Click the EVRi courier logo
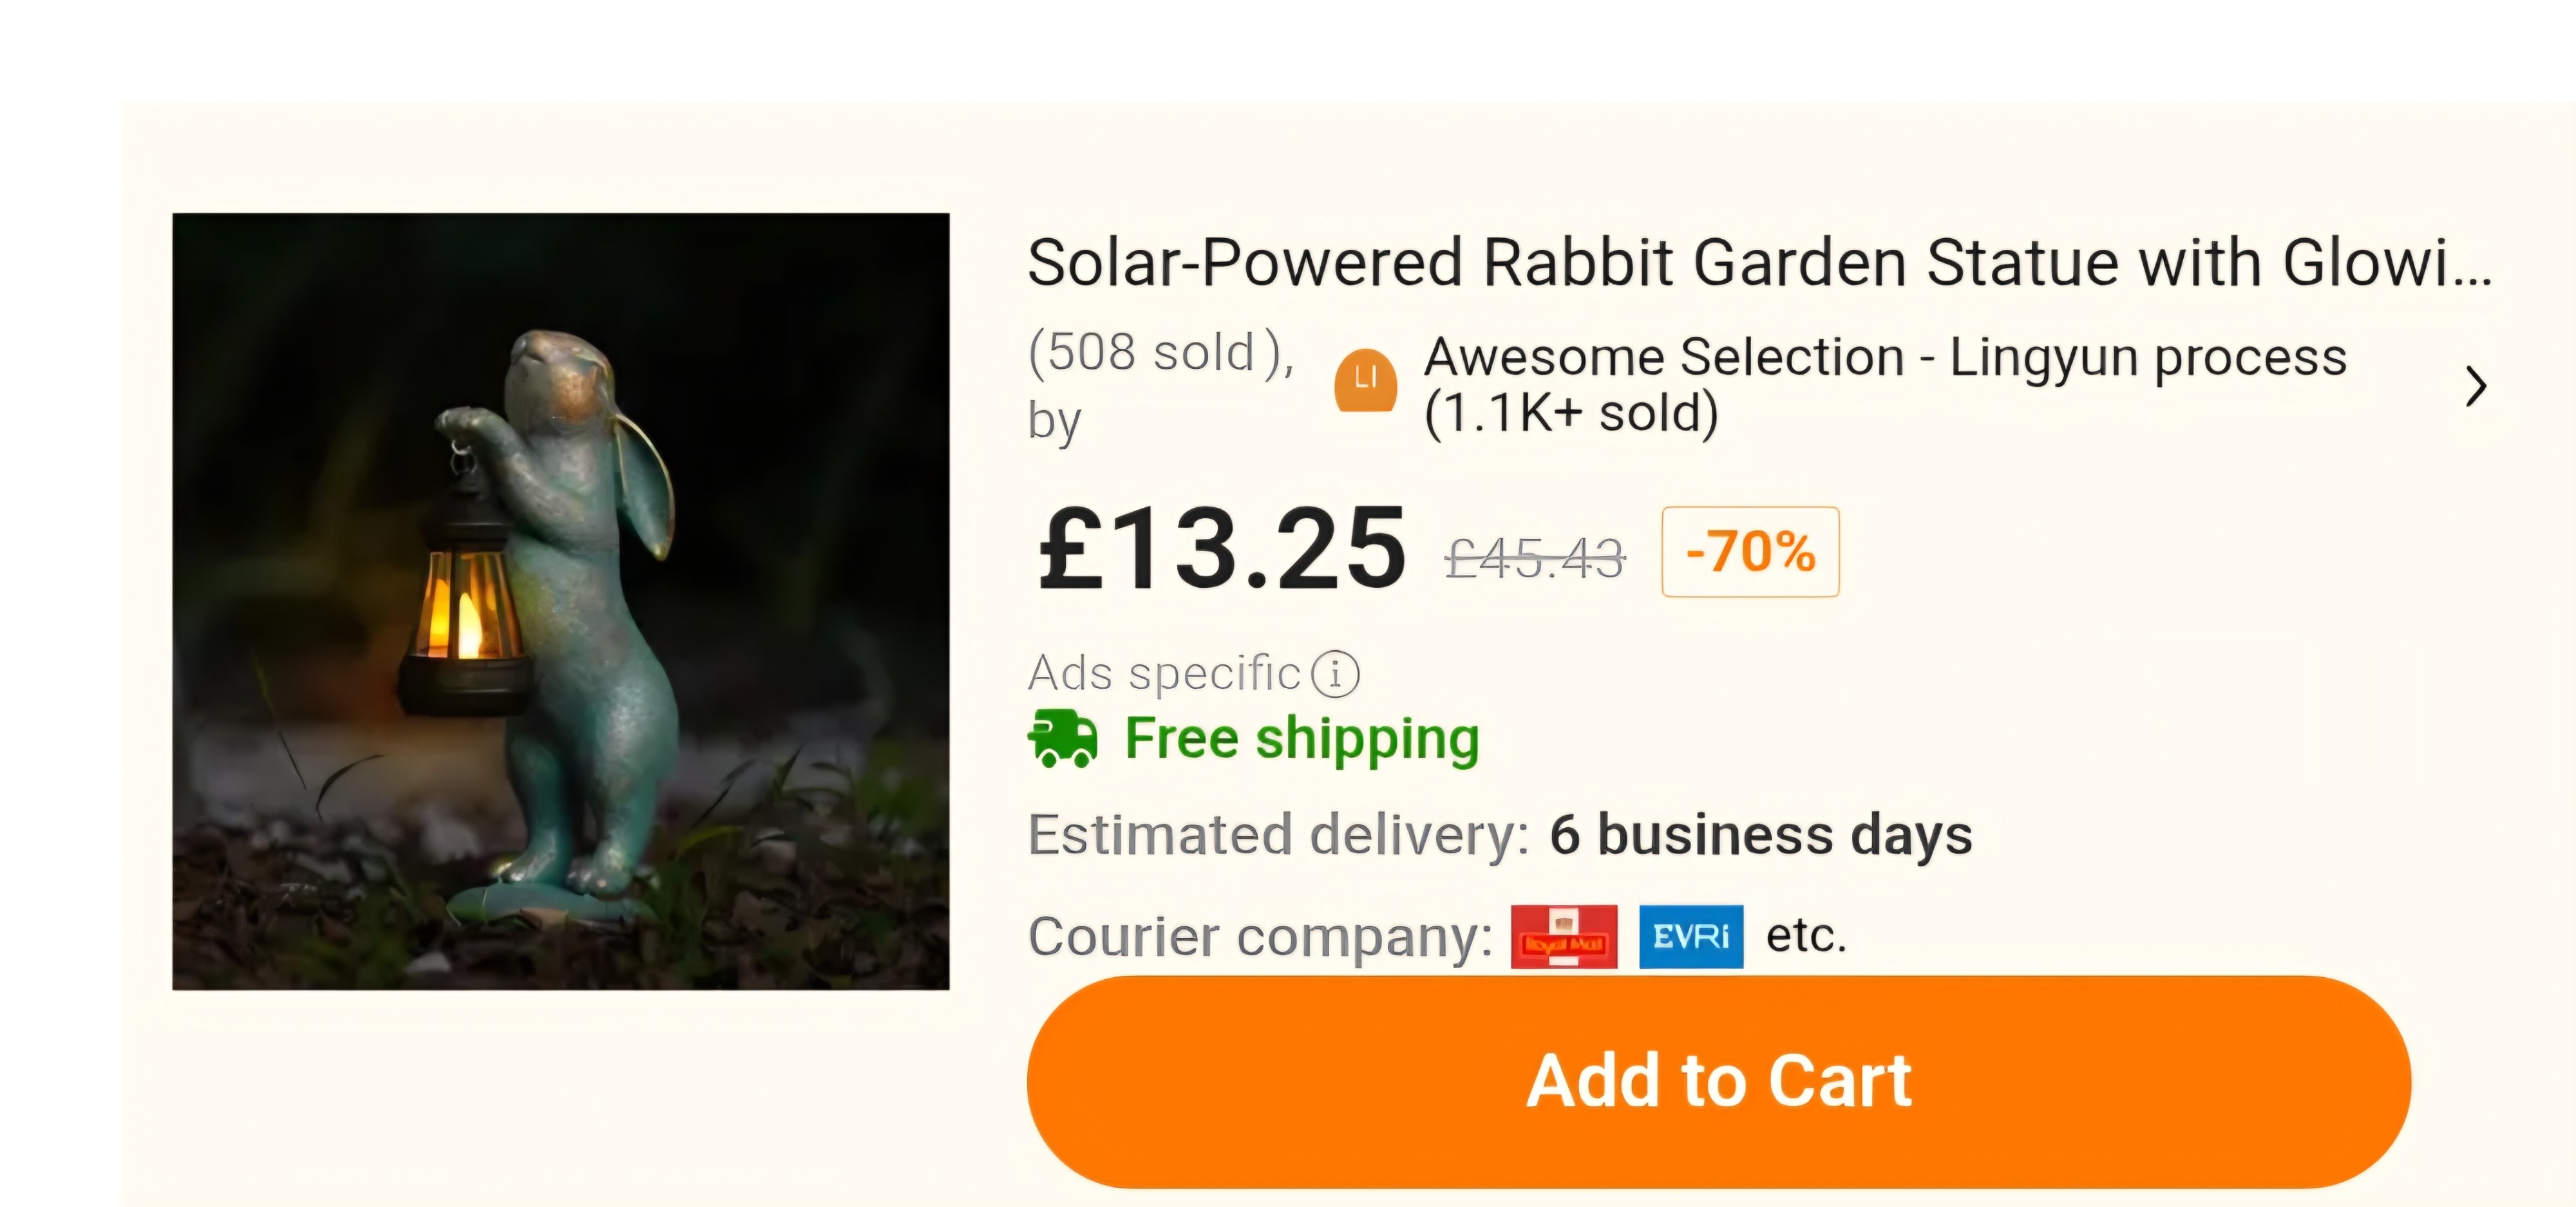 (x=1691, y=936)
